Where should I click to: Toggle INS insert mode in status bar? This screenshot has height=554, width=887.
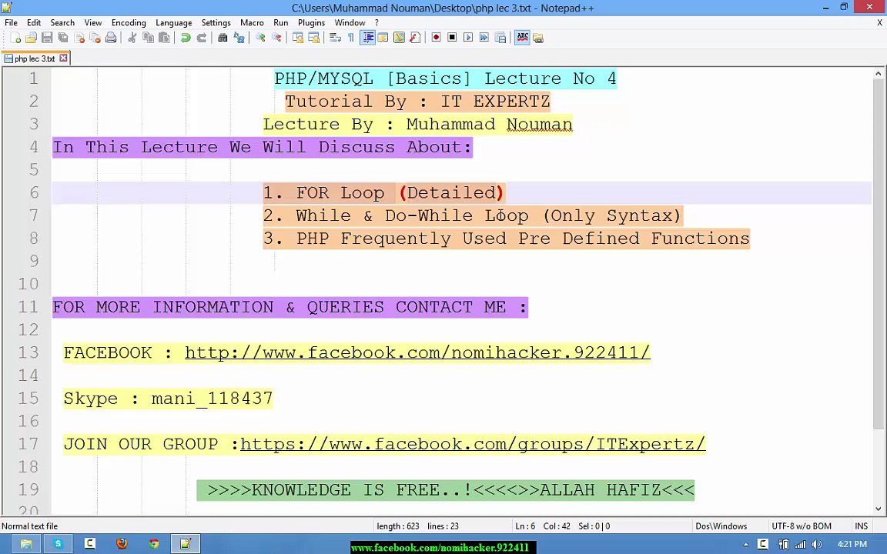click(861, 526)
